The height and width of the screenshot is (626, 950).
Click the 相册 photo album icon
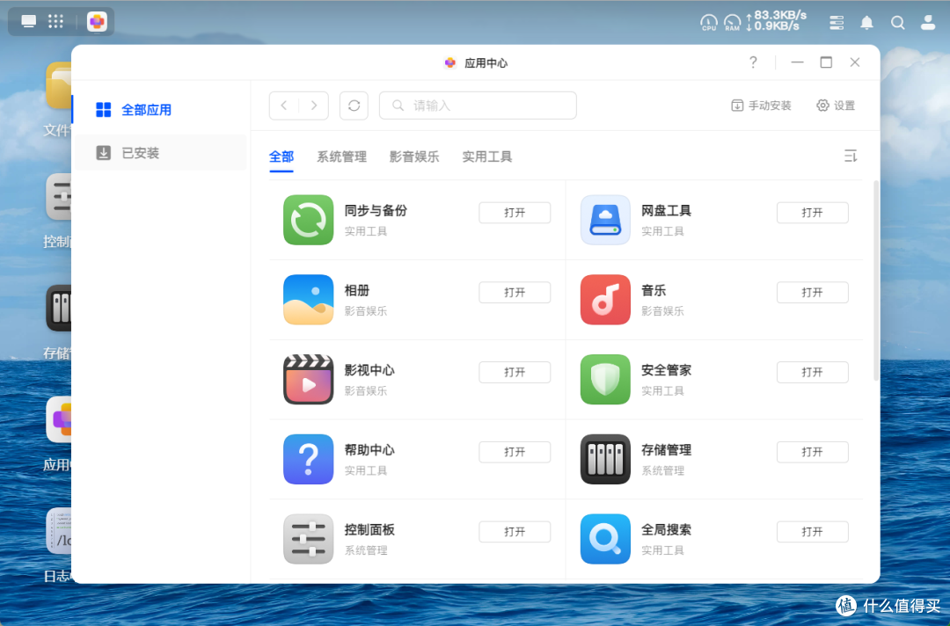coord(309,300)
